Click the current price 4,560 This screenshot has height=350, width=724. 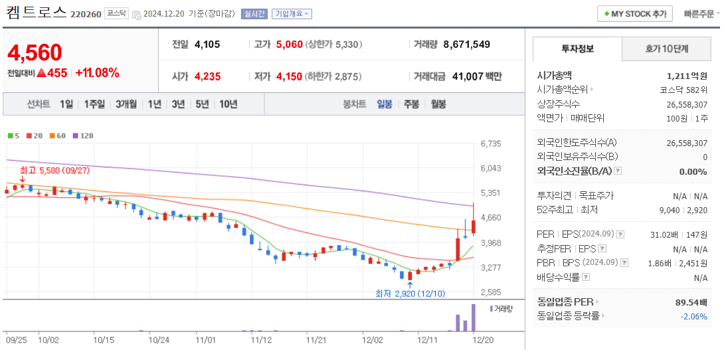(35, 52)
